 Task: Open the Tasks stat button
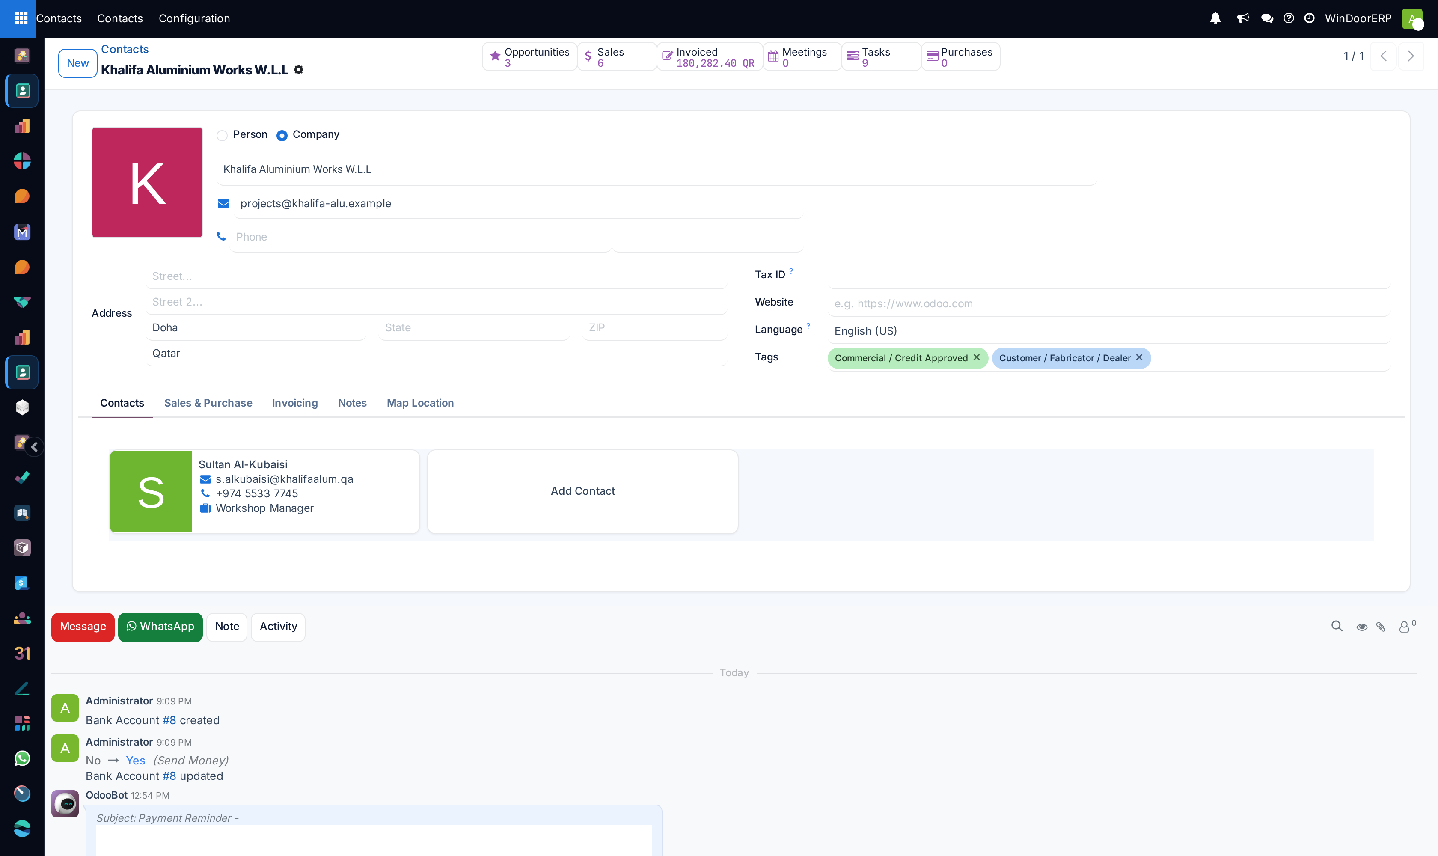coord(881,56)
